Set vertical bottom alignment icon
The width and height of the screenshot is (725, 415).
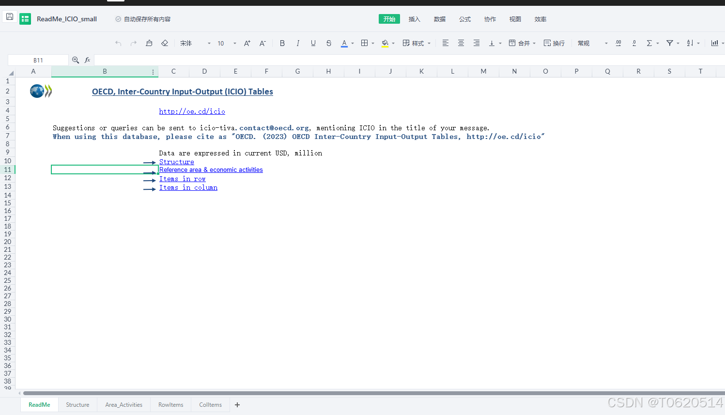pos(492,43)
